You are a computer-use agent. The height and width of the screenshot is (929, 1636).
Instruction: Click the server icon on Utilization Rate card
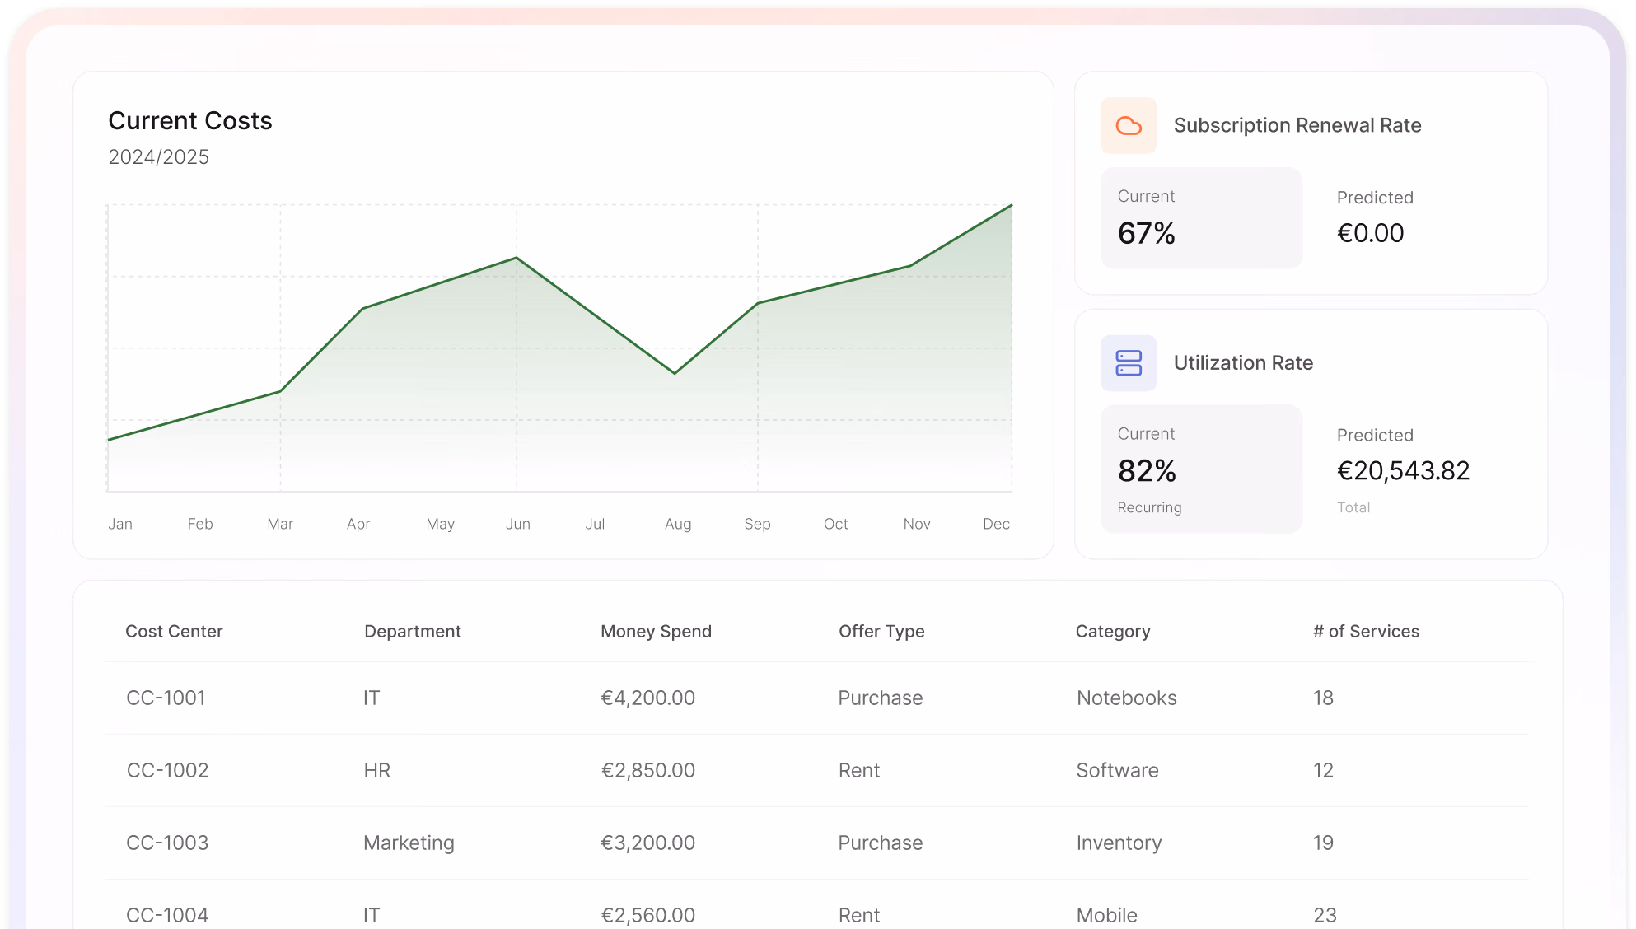[x=1128, y=363]
